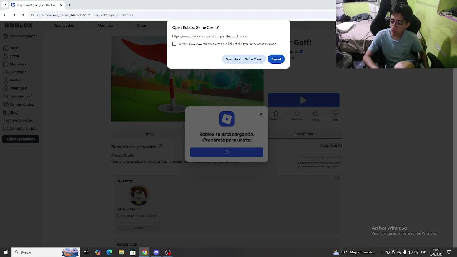The width and height of the screenshot is (457, 257).
Task: Open Microsoft Store from the taskbar
Action: tap(132, 252)
